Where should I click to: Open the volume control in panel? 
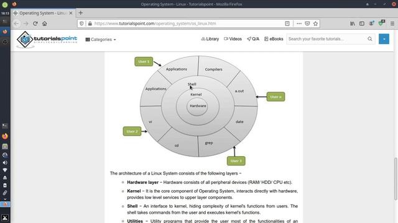click(5, 162)
